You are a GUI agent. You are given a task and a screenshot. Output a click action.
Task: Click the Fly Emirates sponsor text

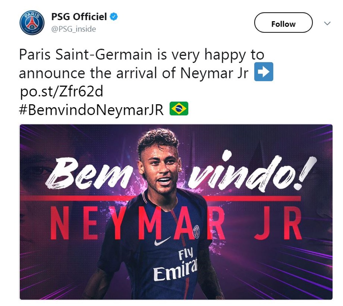(175, 264)
